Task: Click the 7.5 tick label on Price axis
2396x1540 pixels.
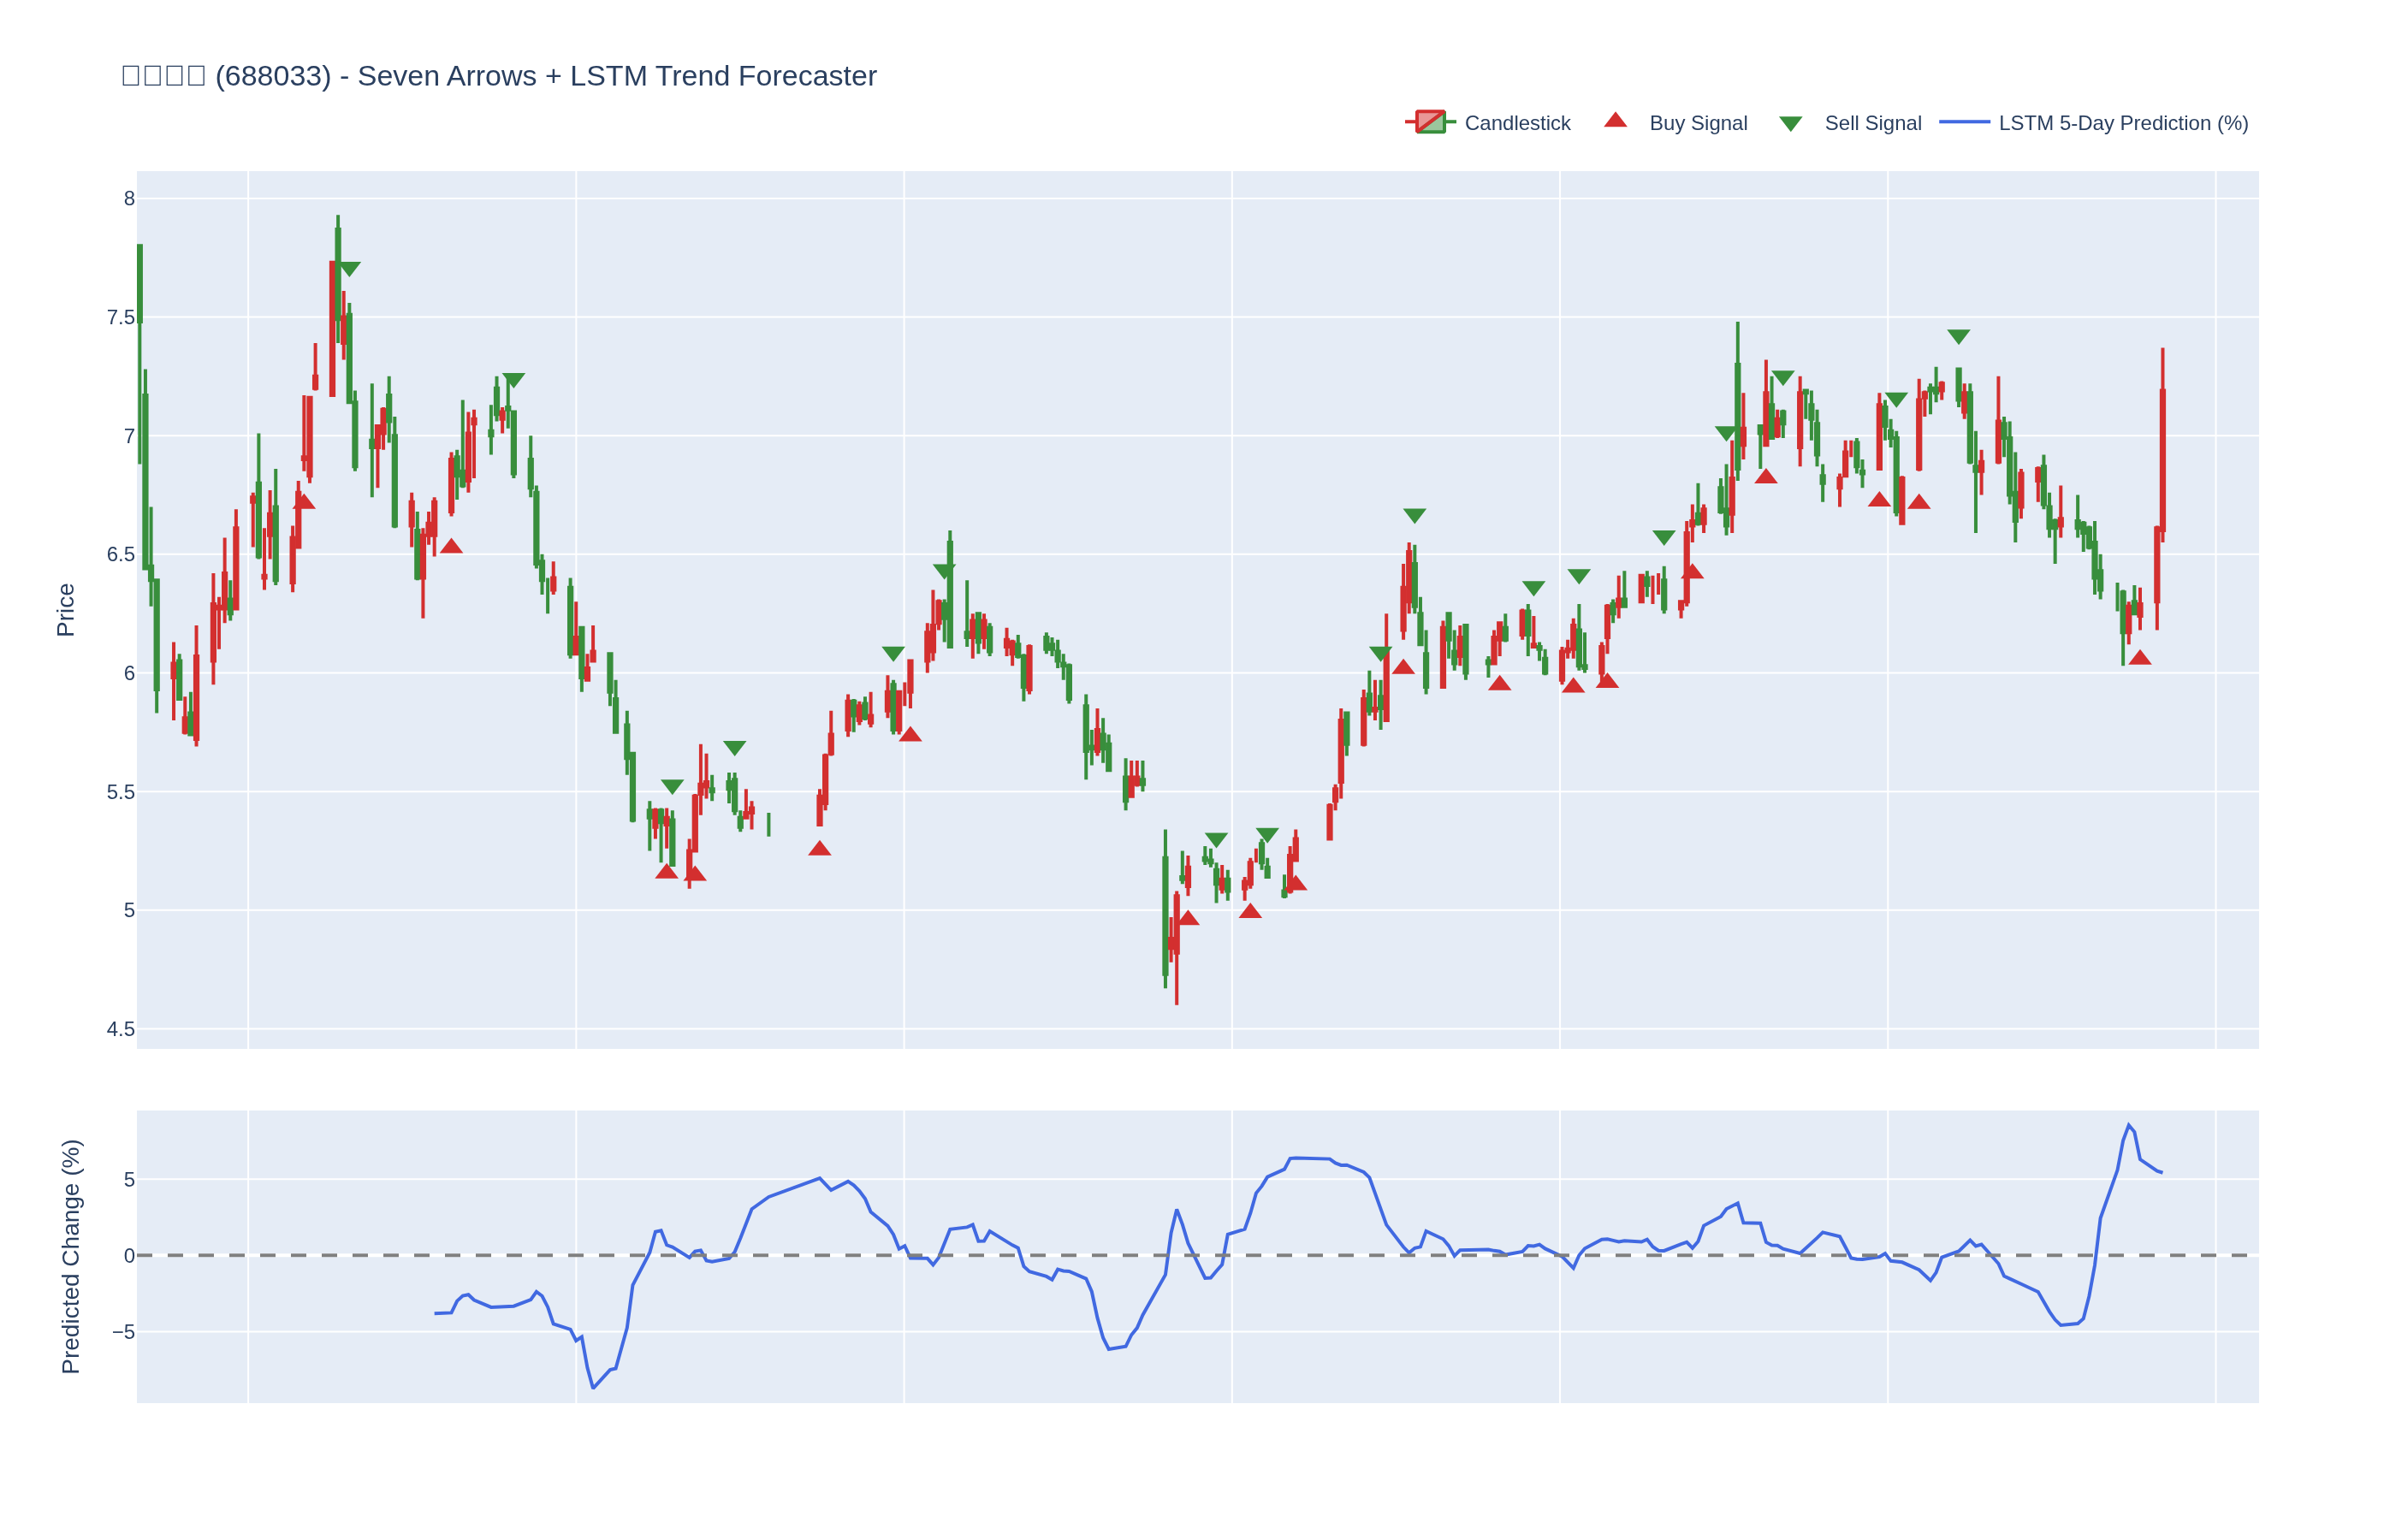Action: tap(120, 317)
